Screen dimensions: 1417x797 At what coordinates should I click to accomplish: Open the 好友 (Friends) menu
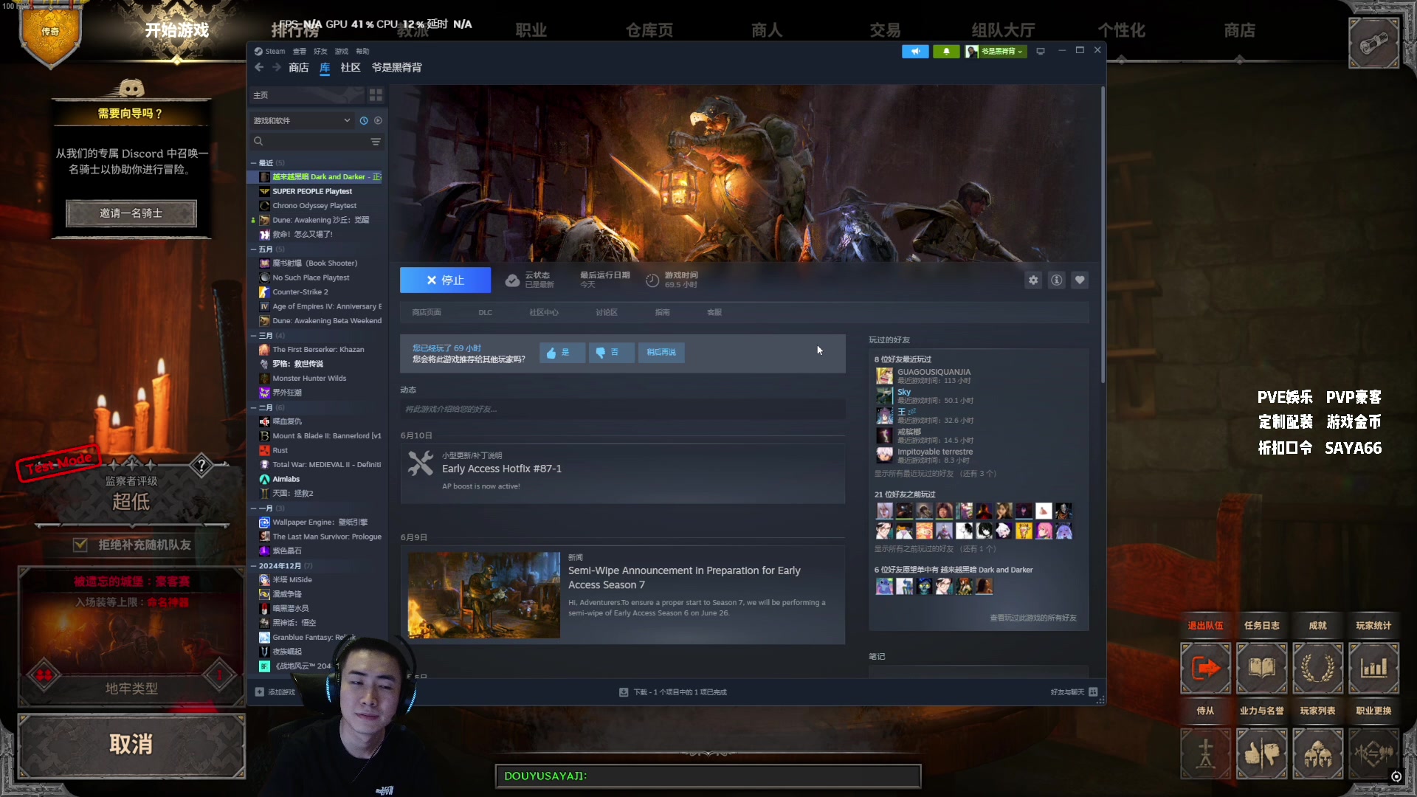click(x=320, y=51)
